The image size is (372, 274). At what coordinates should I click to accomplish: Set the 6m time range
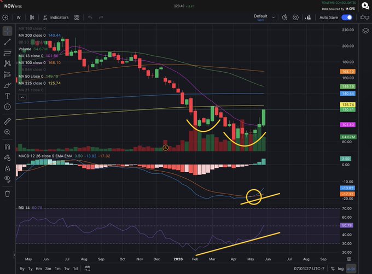click(x=39, y=269)
